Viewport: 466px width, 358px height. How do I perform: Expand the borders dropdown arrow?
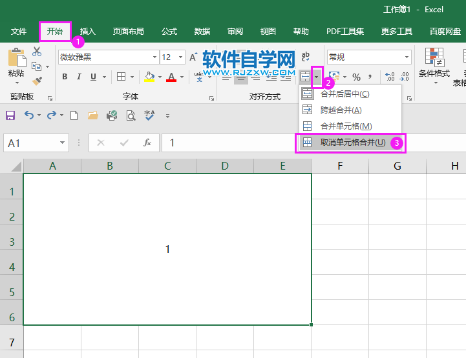[x=132, y=77]
